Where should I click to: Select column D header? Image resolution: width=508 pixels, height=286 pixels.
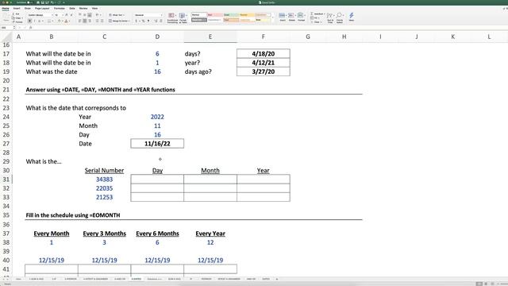pyautogui.click(x=157, y=37)
